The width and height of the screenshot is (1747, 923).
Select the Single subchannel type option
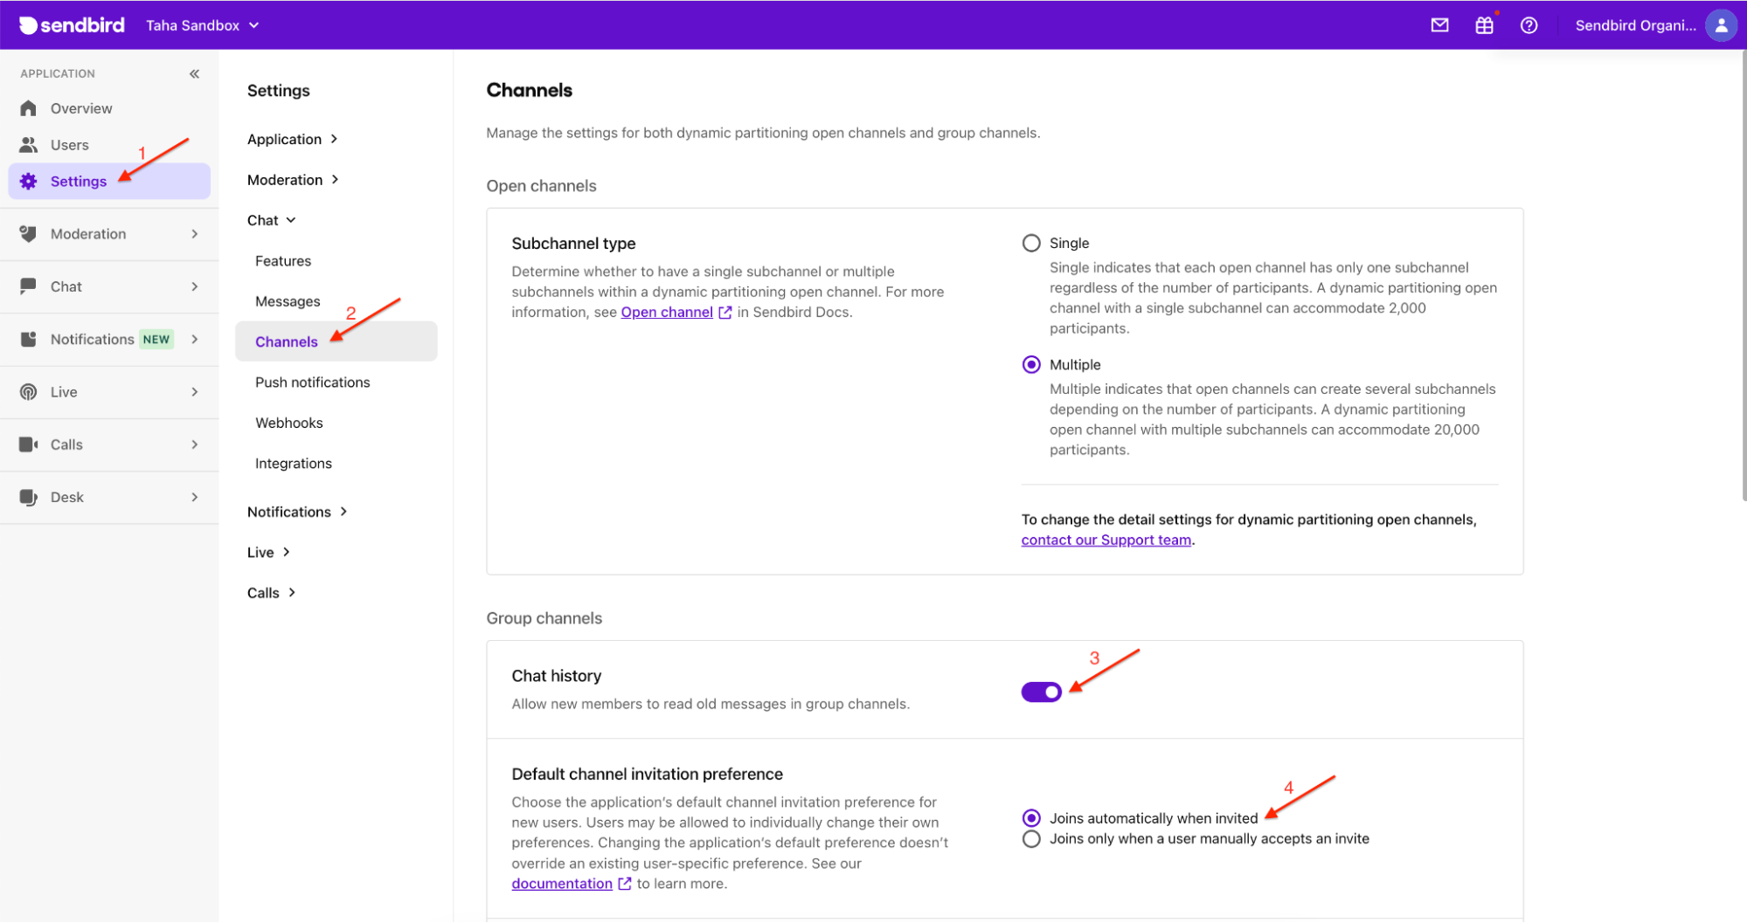pyautogui.click(x=1031, y=243)
